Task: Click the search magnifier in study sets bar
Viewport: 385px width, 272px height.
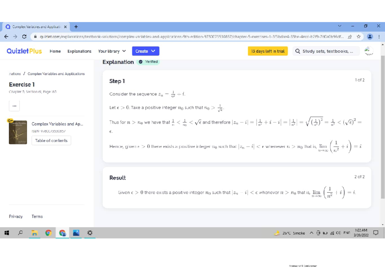Action: pyautogui.click(x=298, y=51)
